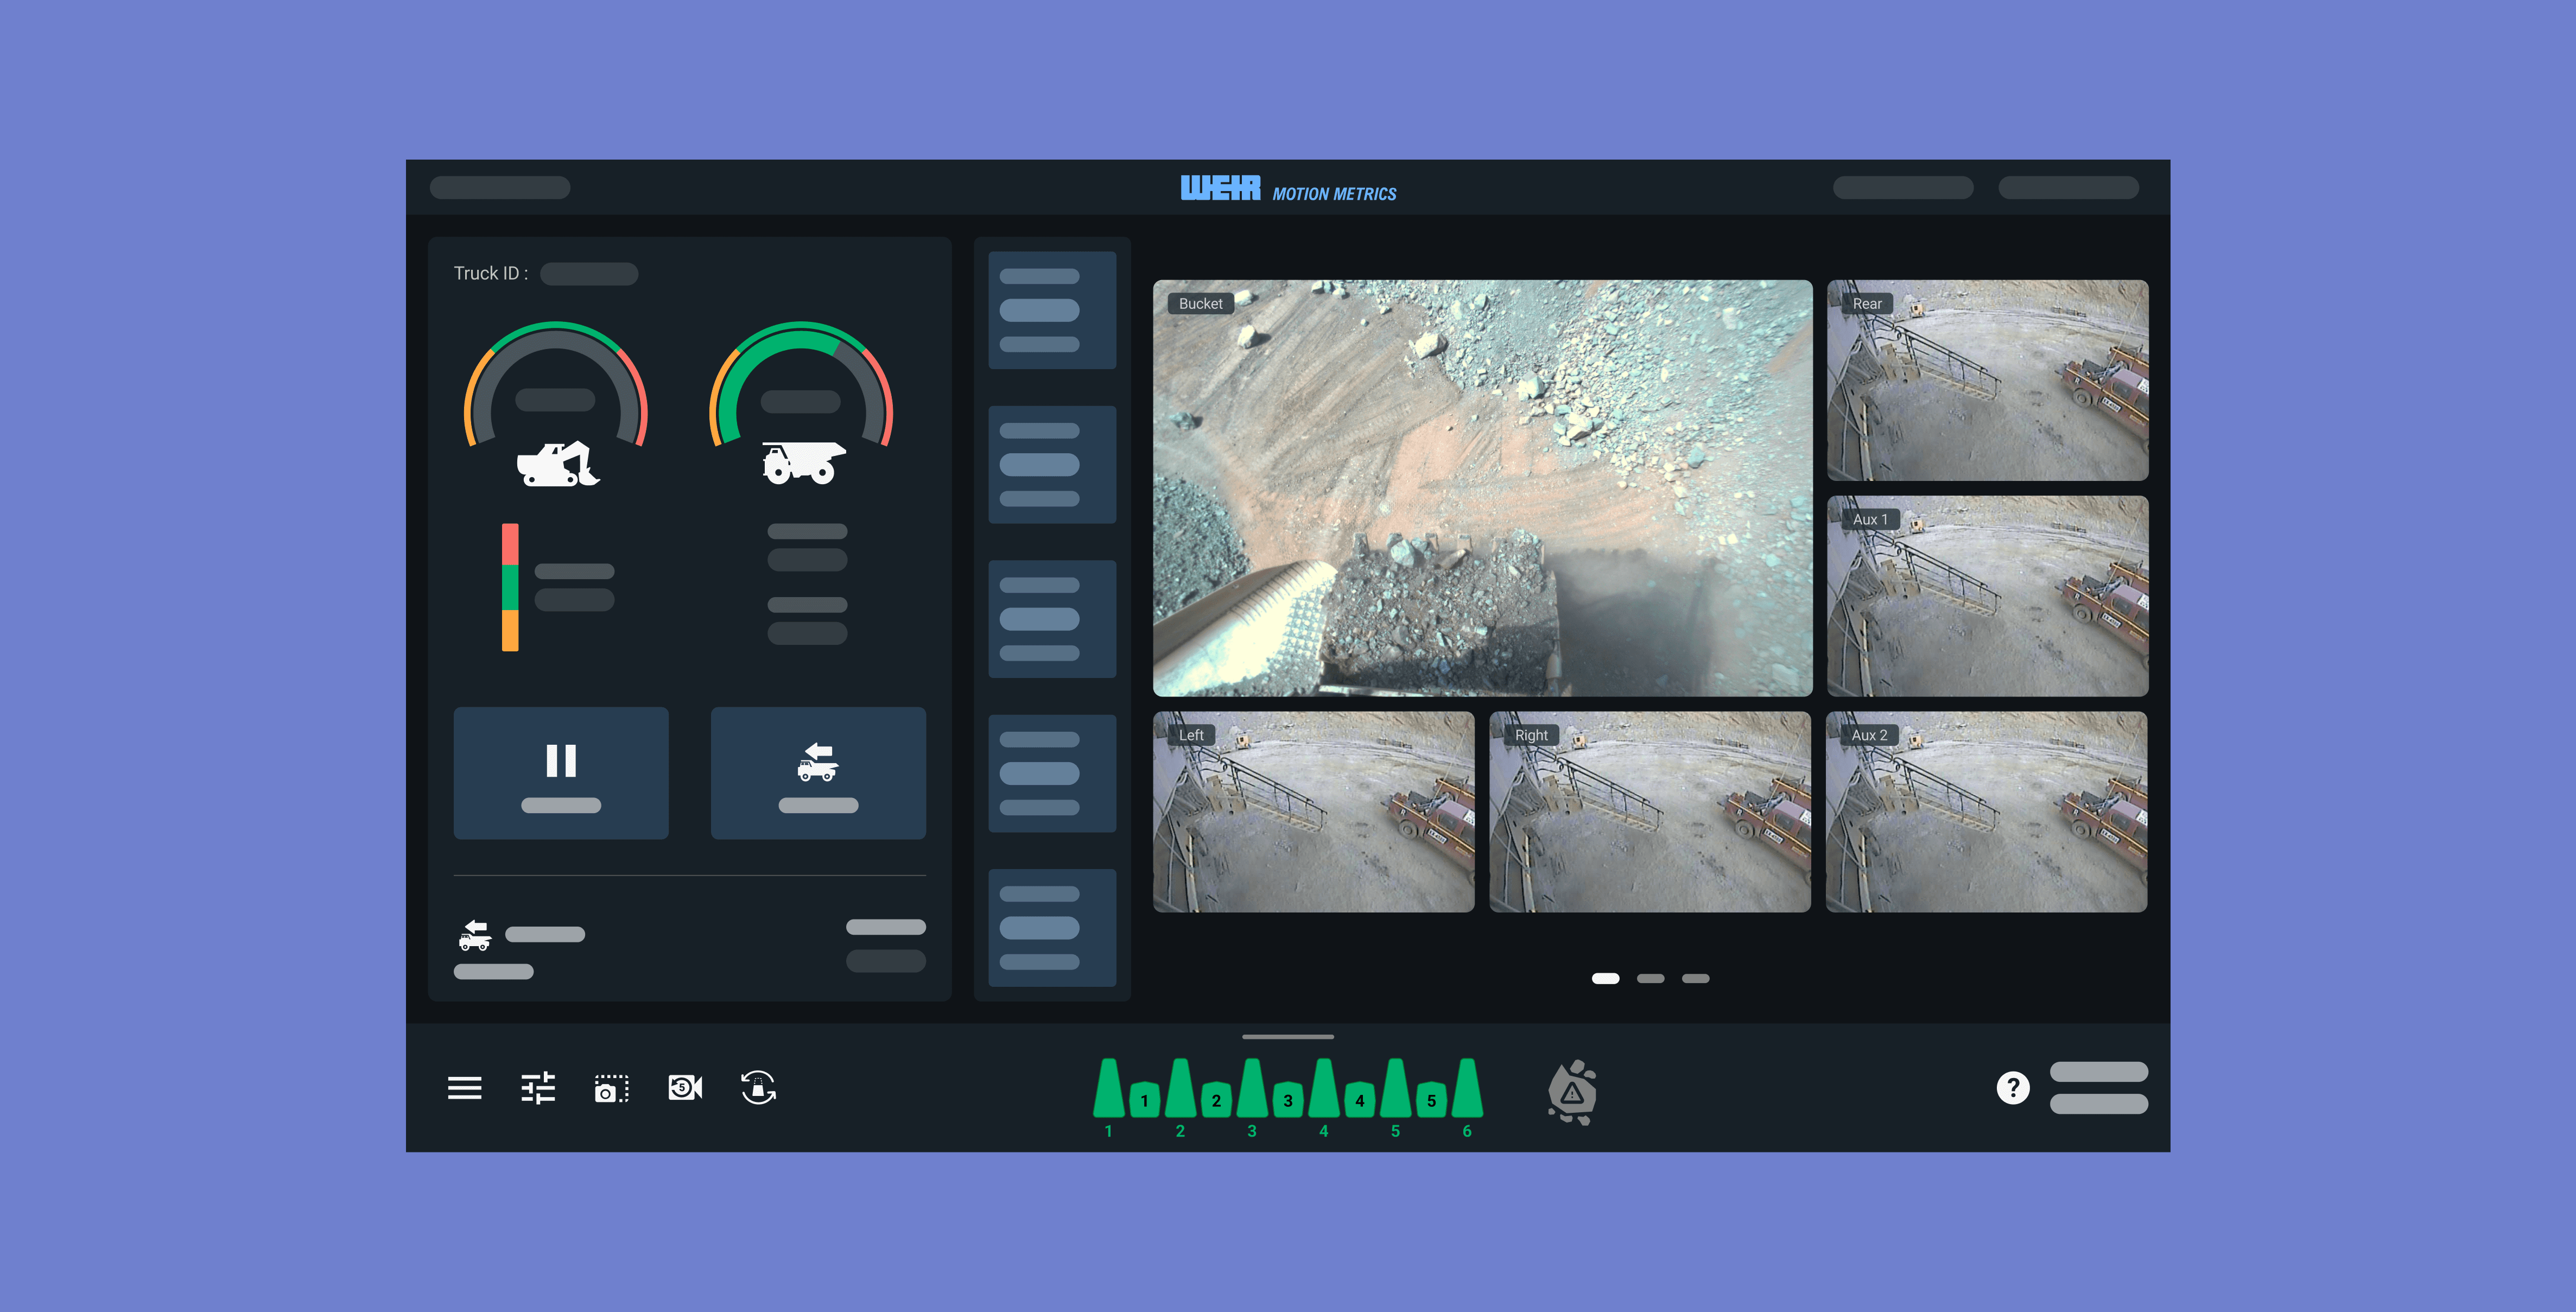Viewport: 2576px width, 1312px height.
Task: Open the Aux 1 camera feed
Action: (1987, 596)
